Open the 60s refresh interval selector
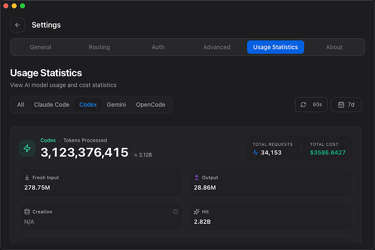The height and width of the screenshot is (250, 375). point(311,104)
